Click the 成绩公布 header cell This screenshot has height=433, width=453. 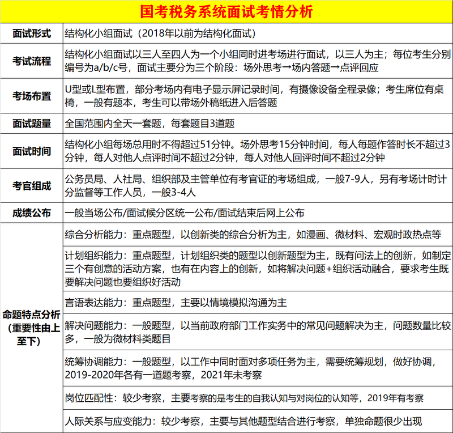tap(31, 214)
